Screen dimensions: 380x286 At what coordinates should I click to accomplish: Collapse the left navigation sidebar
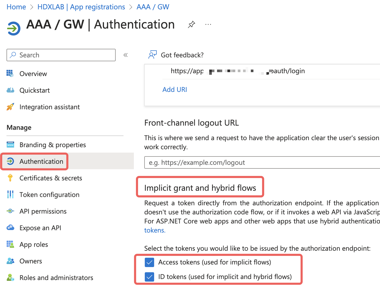click(x=126, y=55)
